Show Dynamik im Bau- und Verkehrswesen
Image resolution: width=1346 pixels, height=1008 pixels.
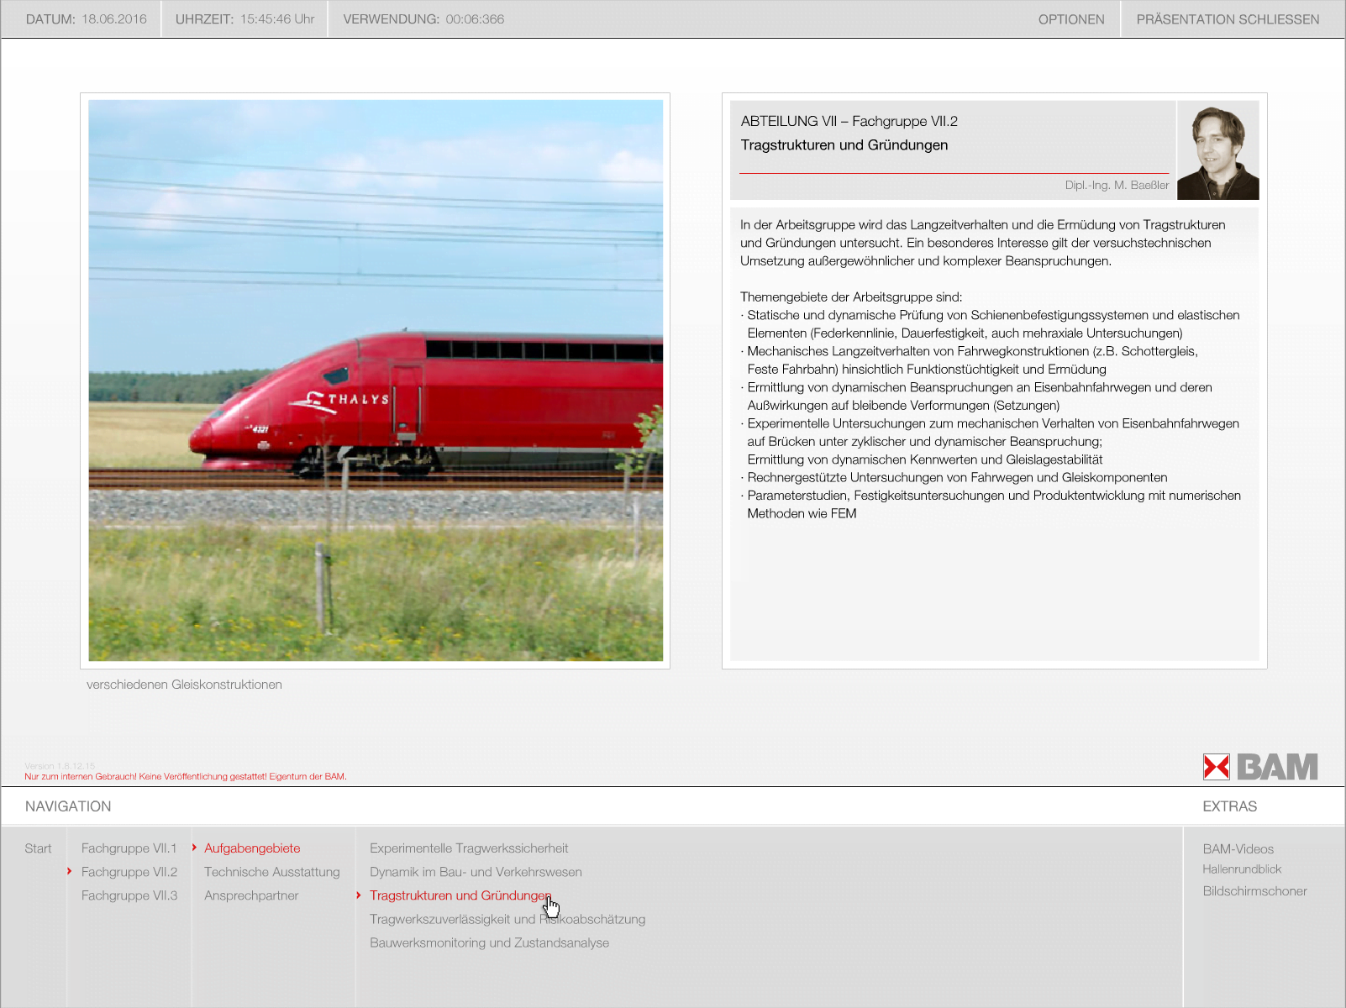click(x=476, y=872)
